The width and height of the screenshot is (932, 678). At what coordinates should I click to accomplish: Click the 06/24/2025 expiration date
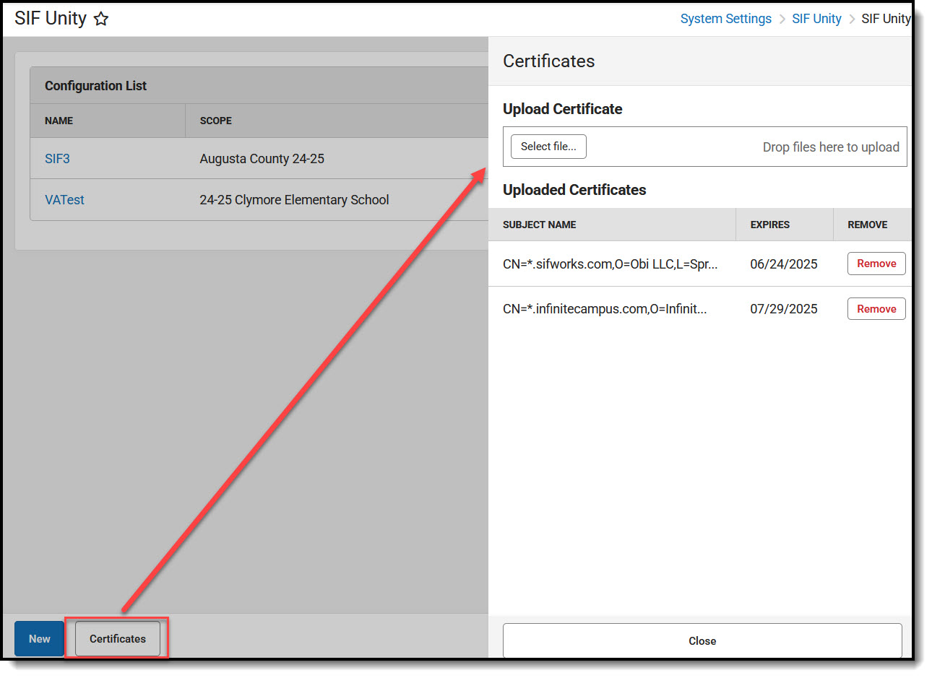tap(783, 264)
